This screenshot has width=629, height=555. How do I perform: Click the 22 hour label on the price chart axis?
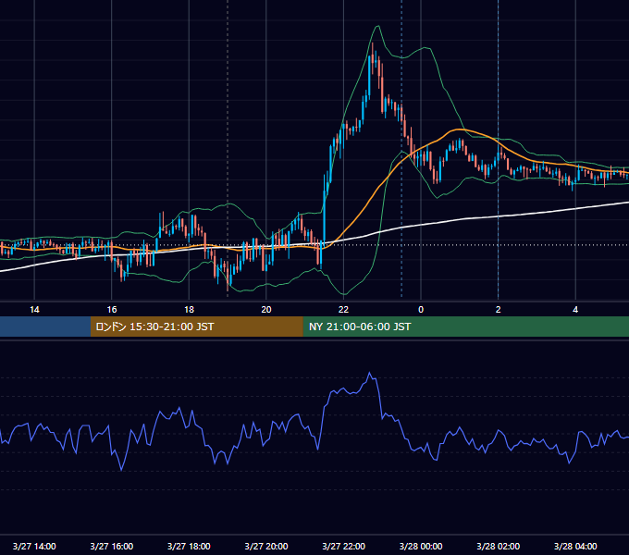[343, 310]
